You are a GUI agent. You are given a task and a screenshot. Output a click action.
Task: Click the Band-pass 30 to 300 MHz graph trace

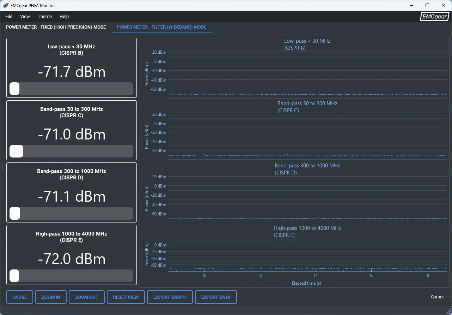click(x=307, y=155)
